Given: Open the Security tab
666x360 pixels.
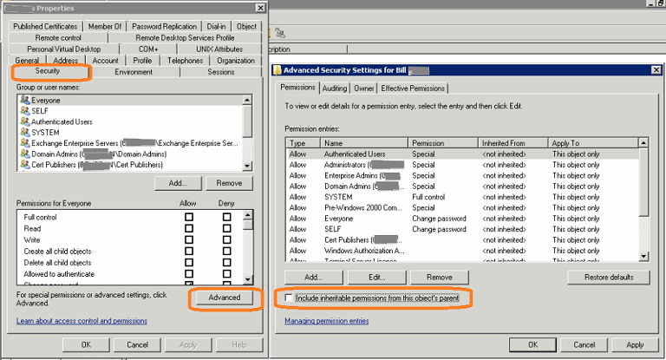Looking at the screenshot, I should pos(48,71).
